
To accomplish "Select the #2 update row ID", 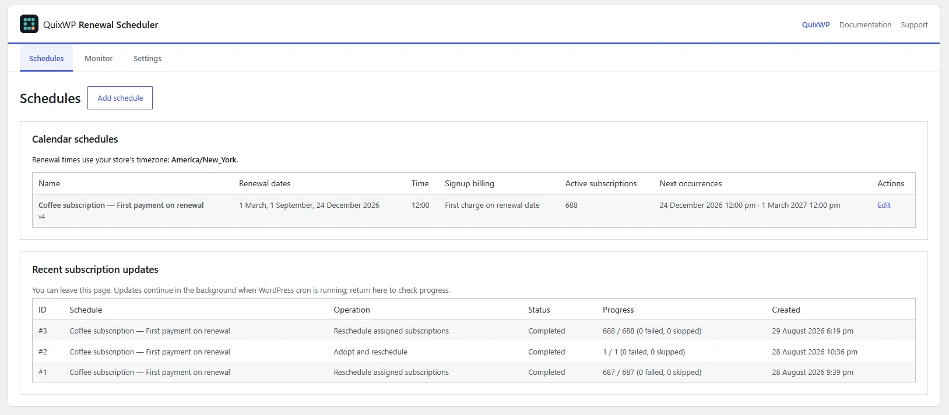I will [x=43, y=352].
